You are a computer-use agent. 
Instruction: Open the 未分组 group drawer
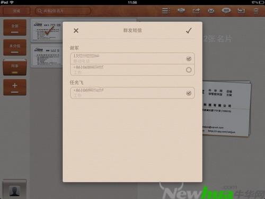(x=15, y=48)
